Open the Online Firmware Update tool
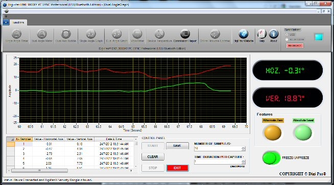Screen dimensions: 334x185 coord(215,36)
